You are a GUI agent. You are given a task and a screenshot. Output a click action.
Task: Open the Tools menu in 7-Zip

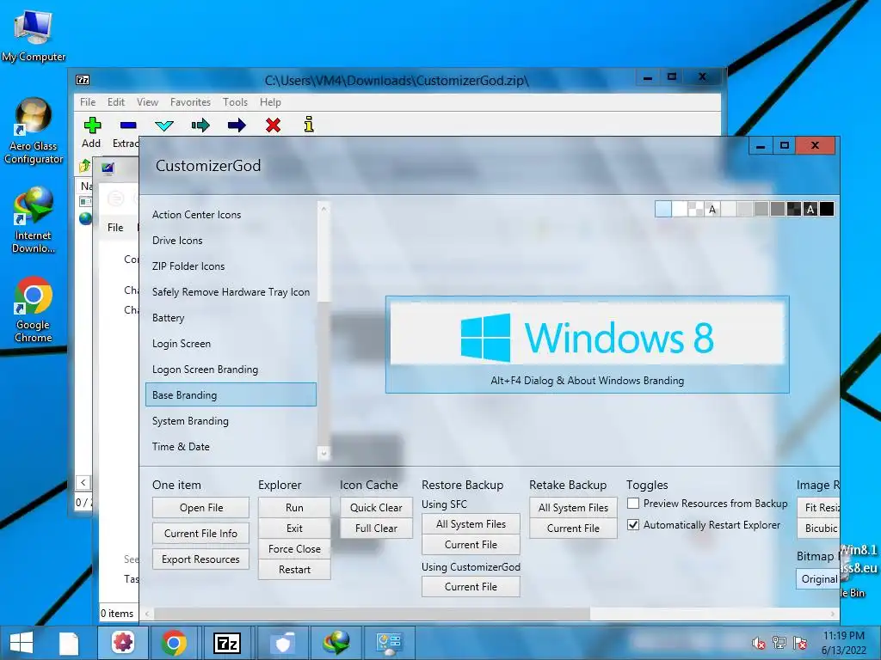235,102
